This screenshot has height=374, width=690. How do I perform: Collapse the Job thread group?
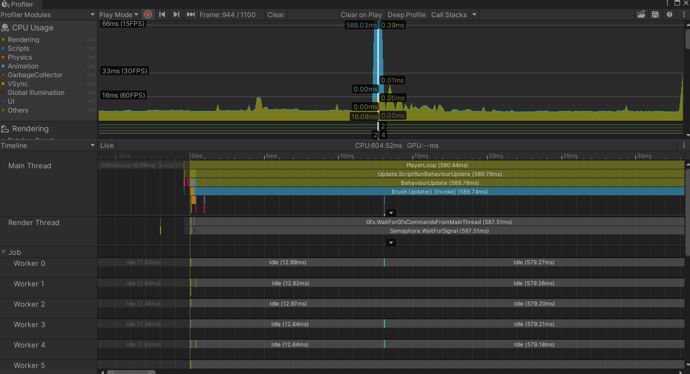point(4,252)
